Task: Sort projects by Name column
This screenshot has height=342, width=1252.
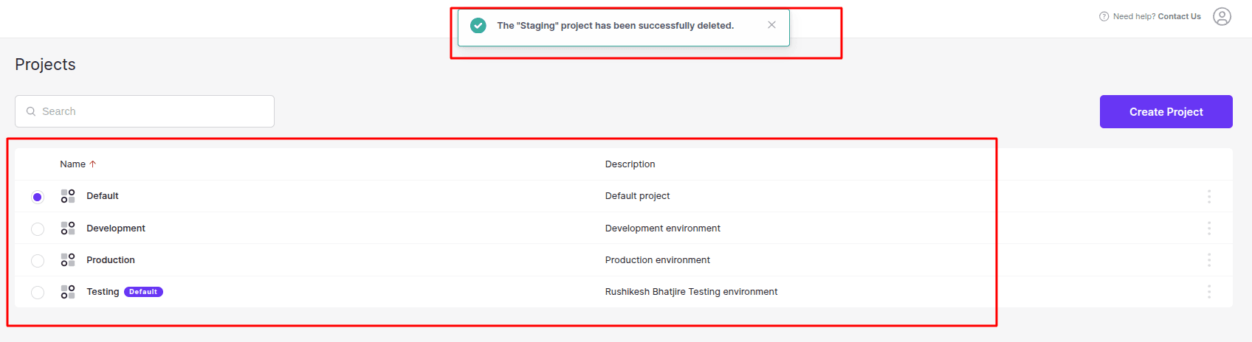Action: click(x=78, y=164)
